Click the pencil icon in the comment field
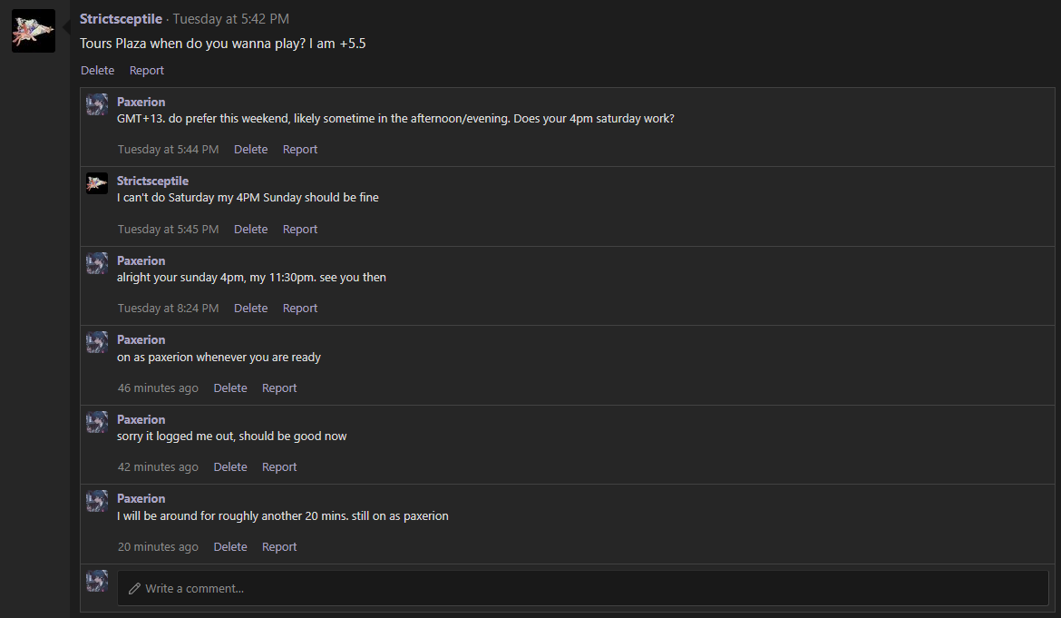 (x=134, y=589)
